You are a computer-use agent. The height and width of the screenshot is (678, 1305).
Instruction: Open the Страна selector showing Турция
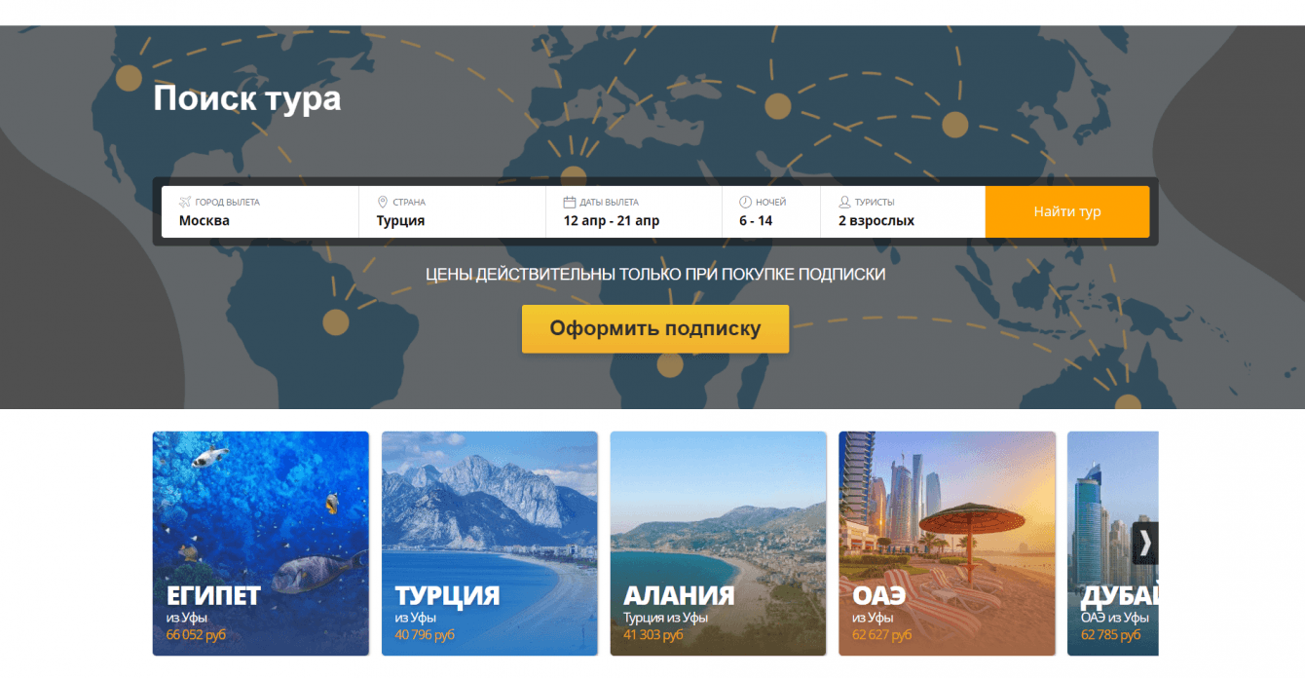pos(453,211)
